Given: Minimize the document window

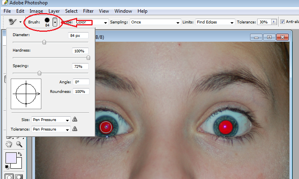Looking at the screenshot, I should coord(256,37).
